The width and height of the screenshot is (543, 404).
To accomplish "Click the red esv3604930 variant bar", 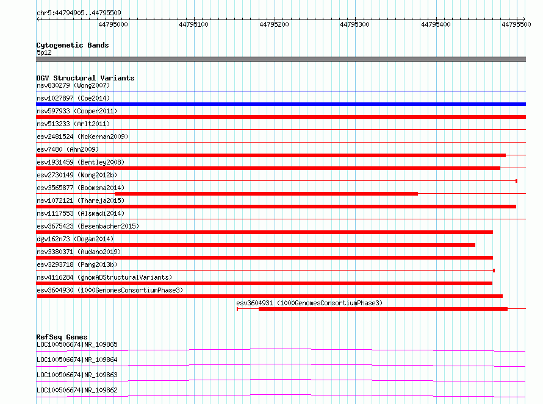I will [270, 296].
